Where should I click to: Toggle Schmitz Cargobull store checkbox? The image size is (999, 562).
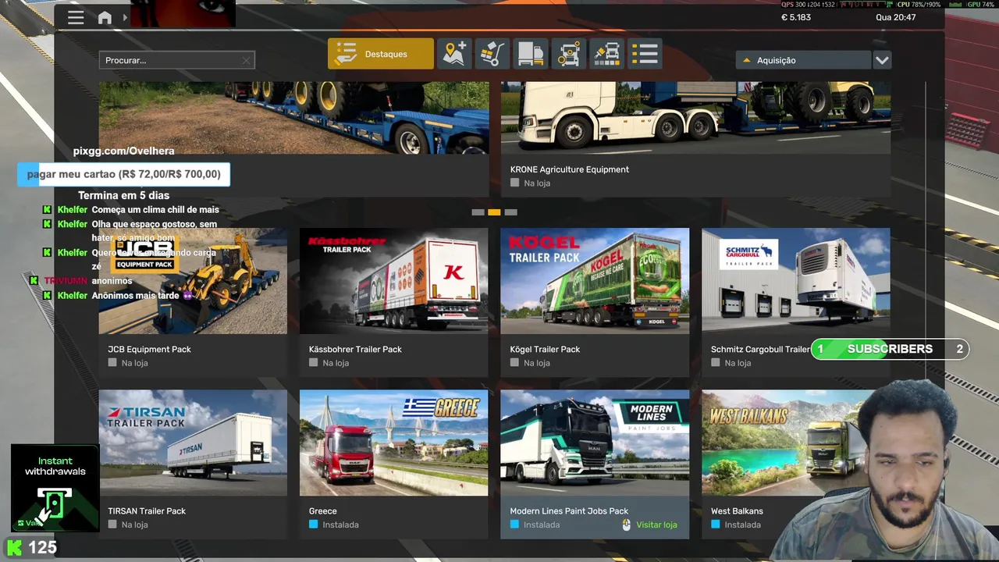(x=715, y=363)
